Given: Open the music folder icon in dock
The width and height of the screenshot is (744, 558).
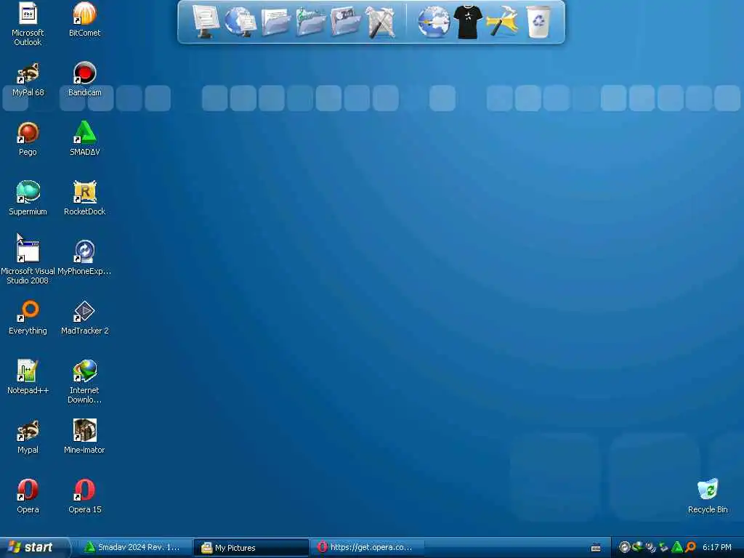Looking at the screenshot, I should point(310,22).
